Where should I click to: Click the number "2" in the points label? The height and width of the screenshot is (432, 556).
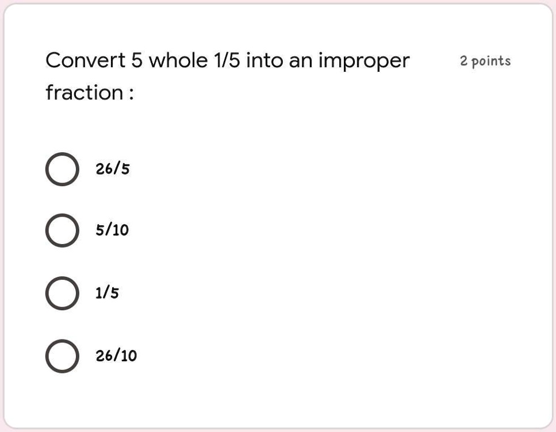click(463, 61)
